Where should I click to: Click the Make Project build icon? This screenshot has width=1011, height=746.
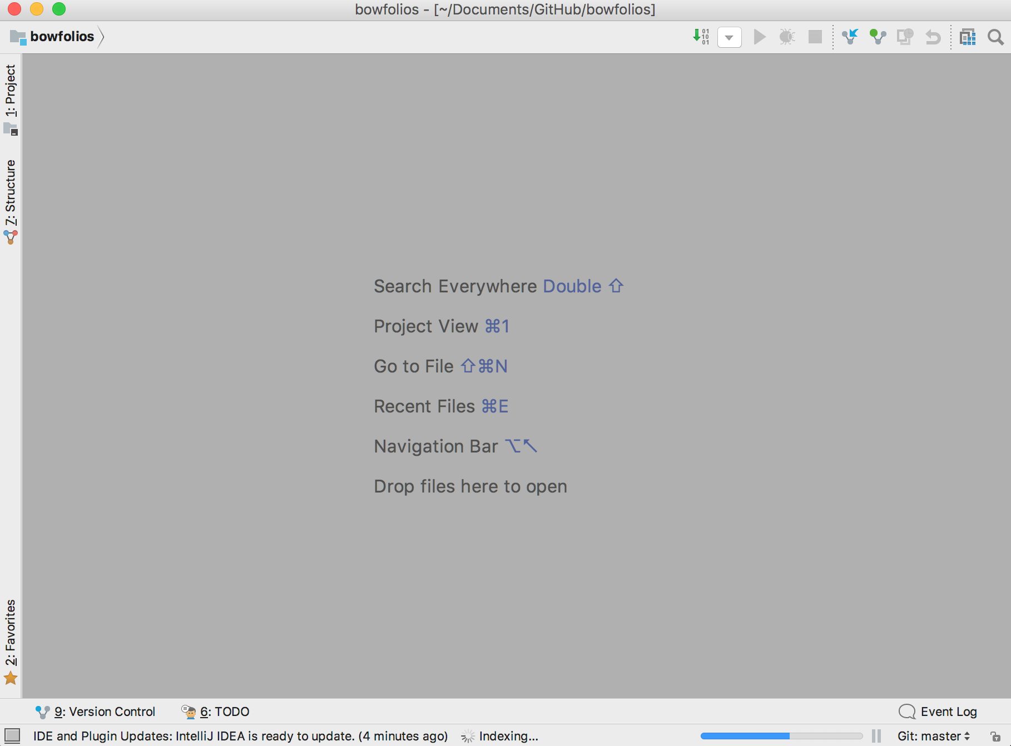701,37
